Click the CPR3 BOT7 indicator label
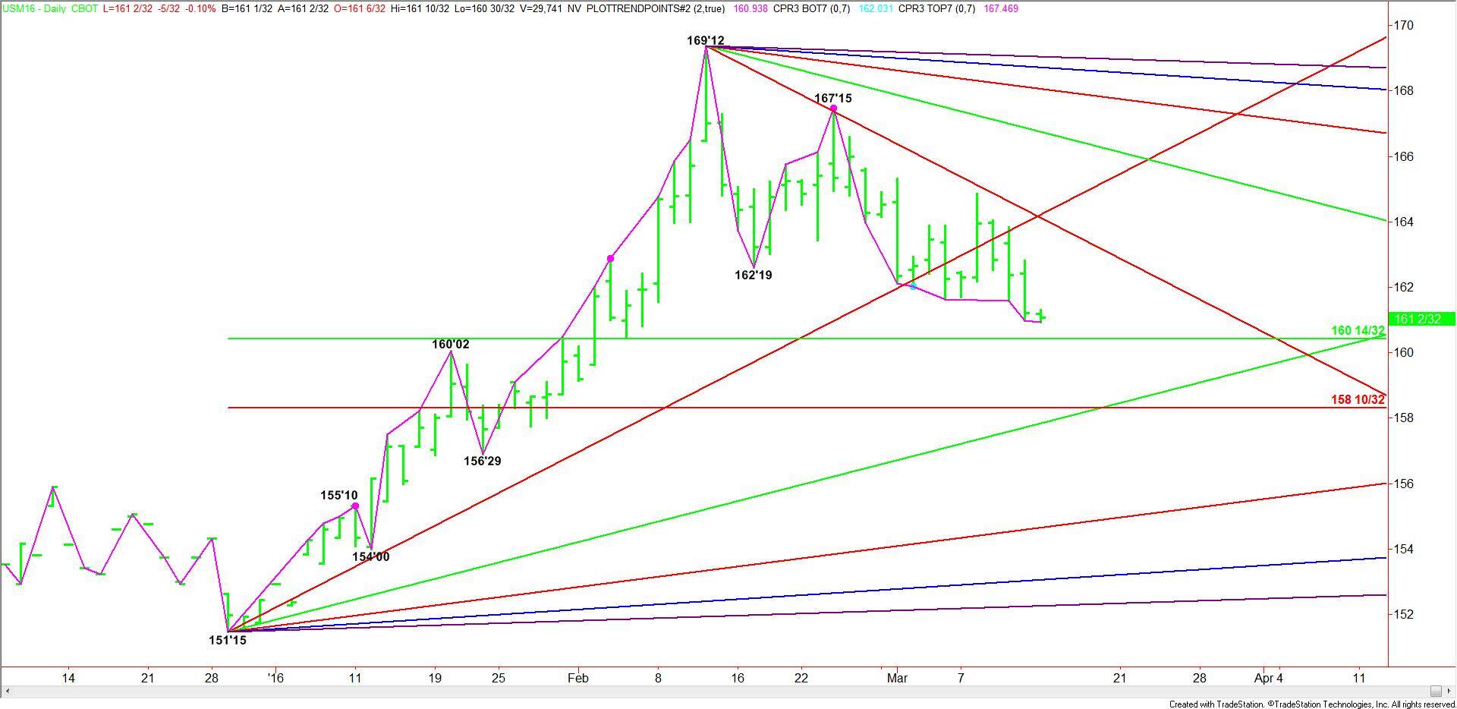The height and width of the screenshot is (709, 1457). tap(812, 9)
